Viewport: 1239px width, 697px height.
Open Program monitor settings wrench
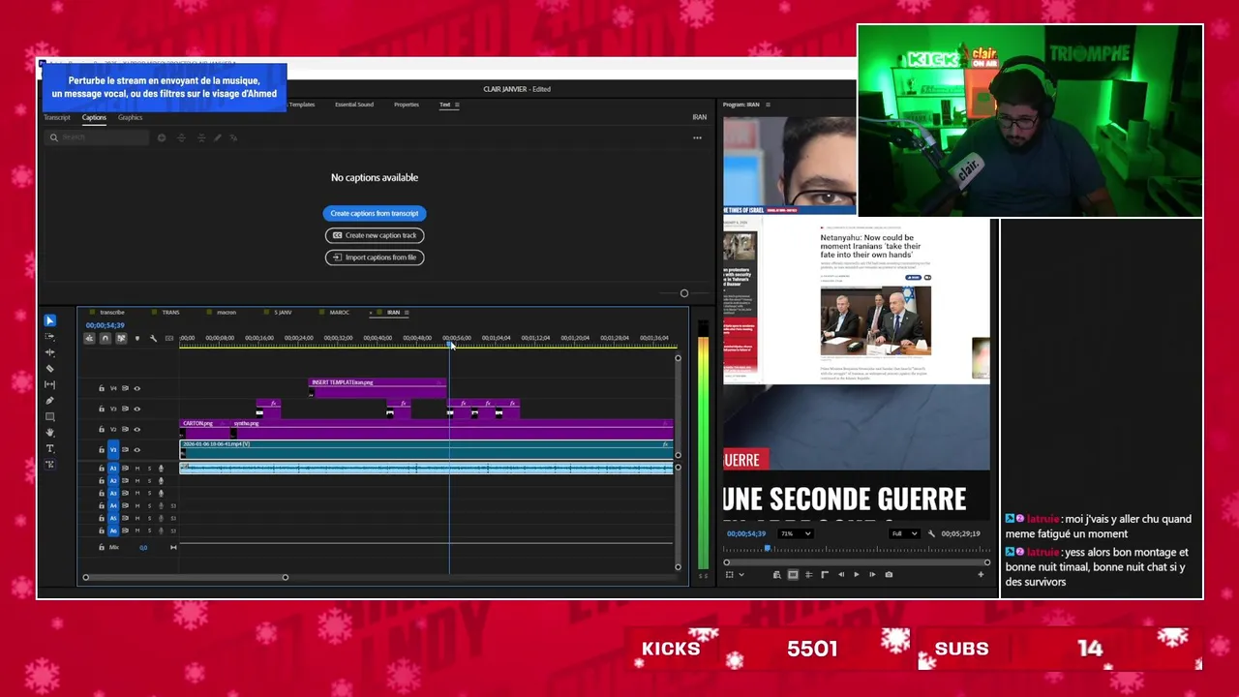coord(931,533)
